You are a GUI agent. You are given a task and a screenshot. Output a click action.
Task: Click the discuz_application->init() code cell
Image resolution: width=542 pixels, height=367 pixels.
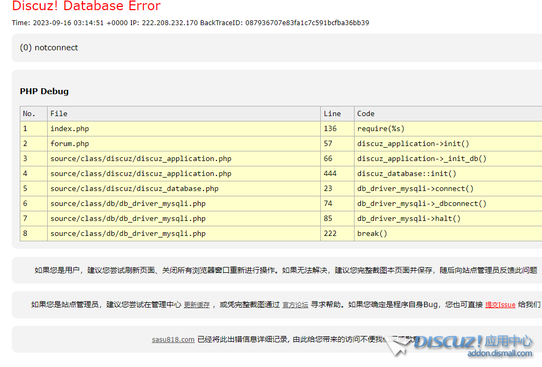pyautogui.click(x=448, y=143)
